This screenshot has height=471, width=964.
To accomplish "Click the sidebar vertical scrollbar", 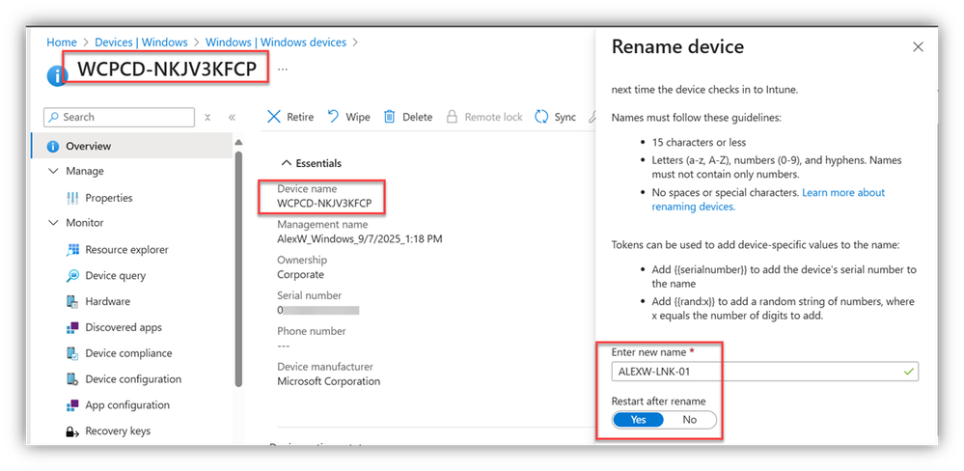I will coord(238,269).
